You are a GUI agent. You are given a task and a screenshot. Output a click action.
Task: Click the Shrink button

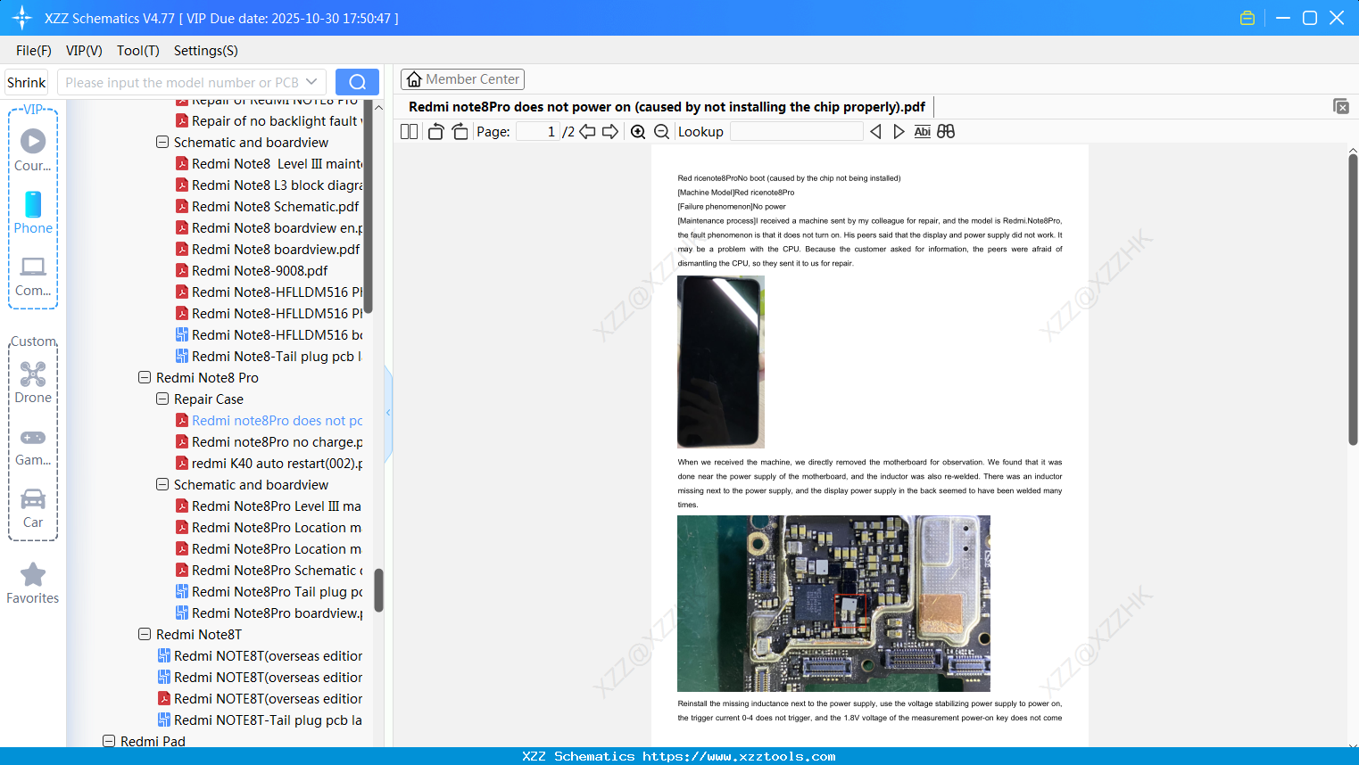pos(26,82)
